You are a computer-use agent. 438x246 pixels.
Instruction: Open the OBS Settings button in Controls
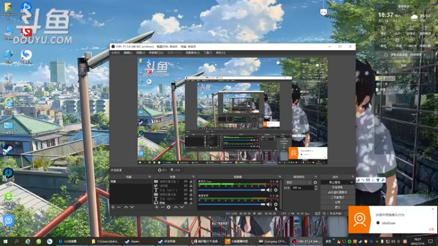click(337, 202)
